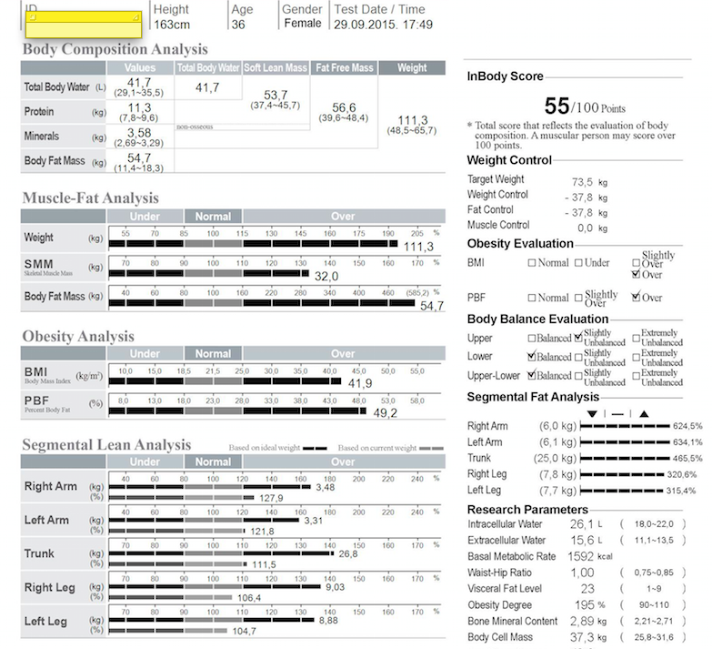The width and height of the screenshot is (712, 649).
Task: Click the Obesity Degree value "195"
Action: (x=585, y=605)
